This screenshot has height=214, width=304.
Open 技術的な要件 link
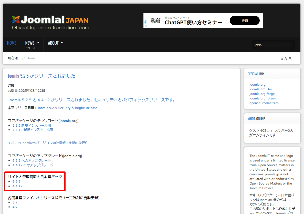coord(78,143)
